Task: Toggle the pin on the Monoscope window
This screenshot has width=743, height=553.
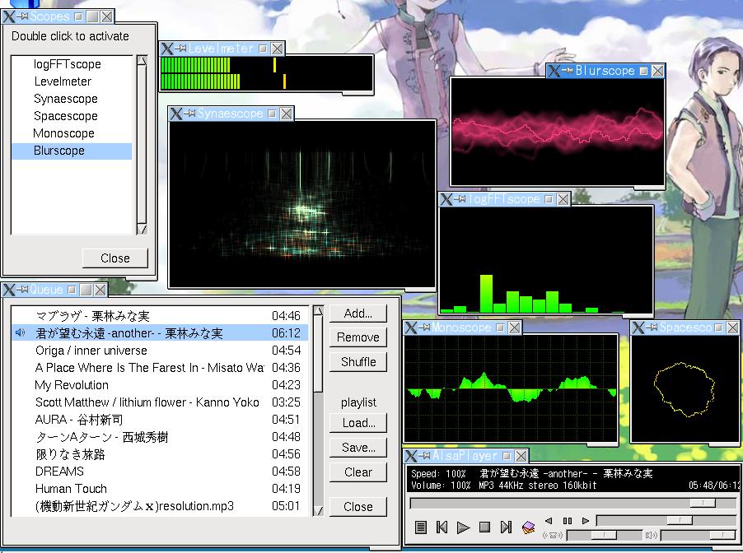Action: [x=424, y=328]
